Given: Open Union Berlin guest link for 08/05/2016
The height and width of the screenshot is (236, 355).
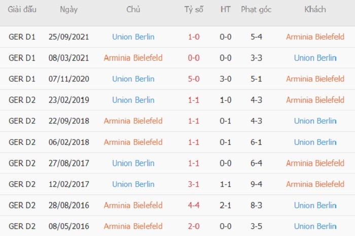Looking at the screenshot, I should pyautogui.click(x=315, y=226).
